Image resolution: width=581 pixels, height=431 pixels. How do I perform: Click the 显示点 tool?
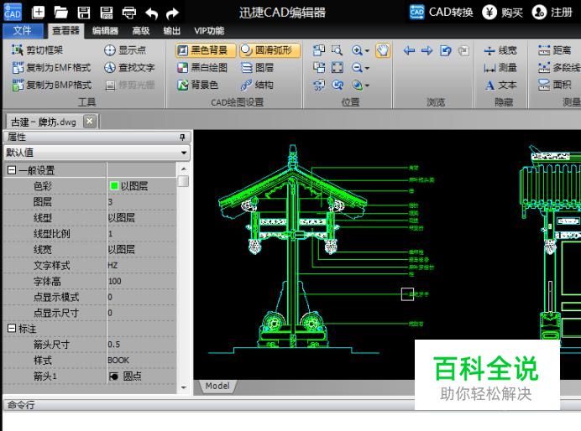click(125, 50)
